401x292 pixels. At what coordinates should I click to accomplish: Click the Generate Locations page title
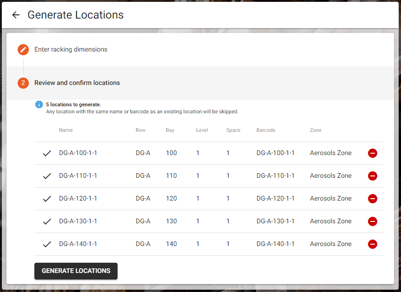point(75,15)
